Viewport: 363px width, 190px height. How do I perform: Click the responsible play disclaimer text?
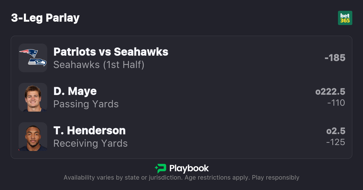click(x=181, y=178)
